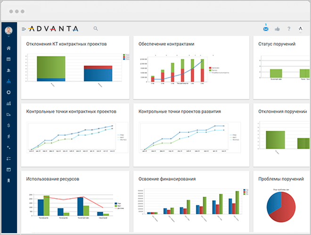The width and height of the screenshot is (311, 235).
Task: Expand the user avatar profile dropdown
Action: click(x=8, y=31)
